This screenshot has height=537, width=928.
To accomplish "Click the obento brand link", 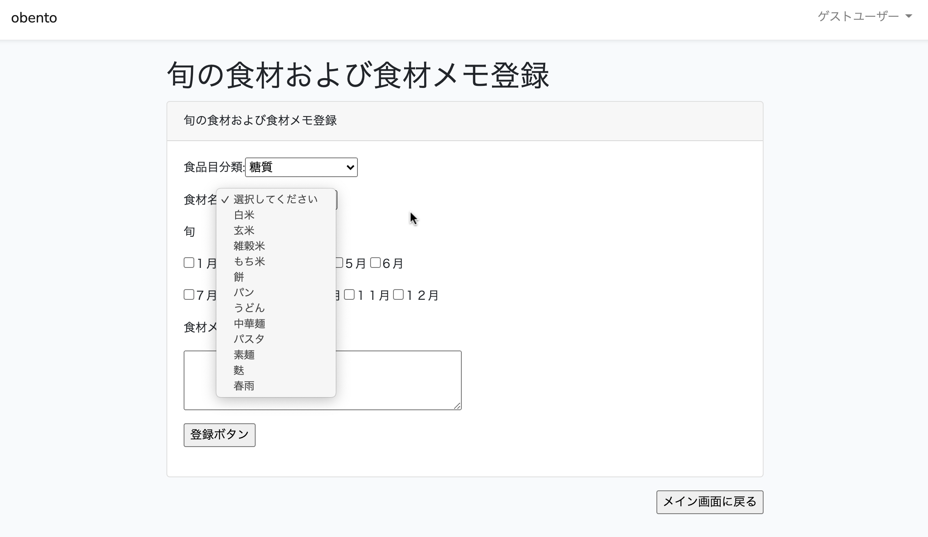I will tap(34, 18).
